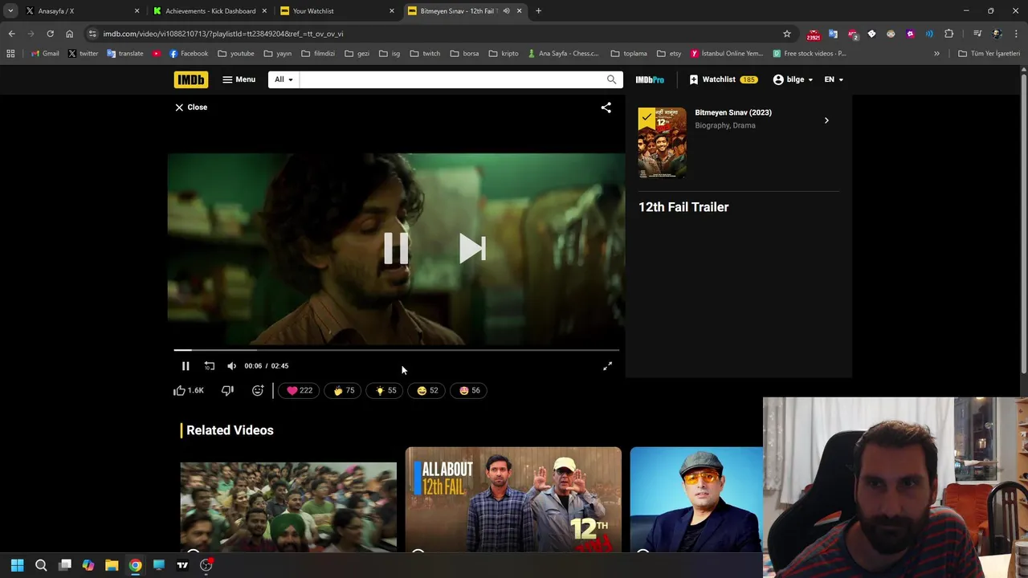Screen dimensions: 1028x578
Task: Play the related video with sunglasses man
Action: tap(696, 499)
